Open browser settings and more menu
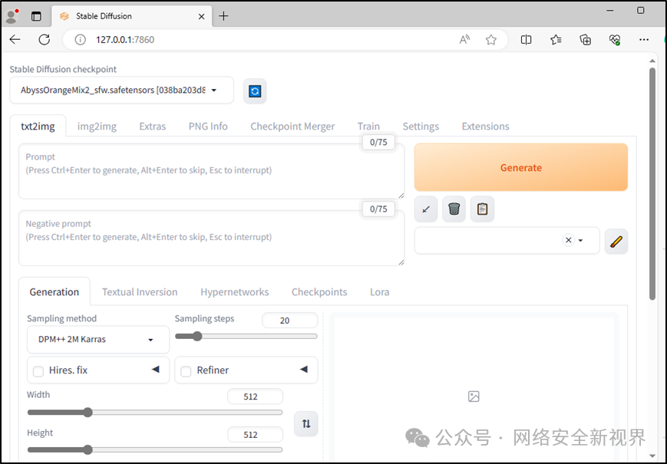This screenshot has height=464, width=667. pos(644,40)
